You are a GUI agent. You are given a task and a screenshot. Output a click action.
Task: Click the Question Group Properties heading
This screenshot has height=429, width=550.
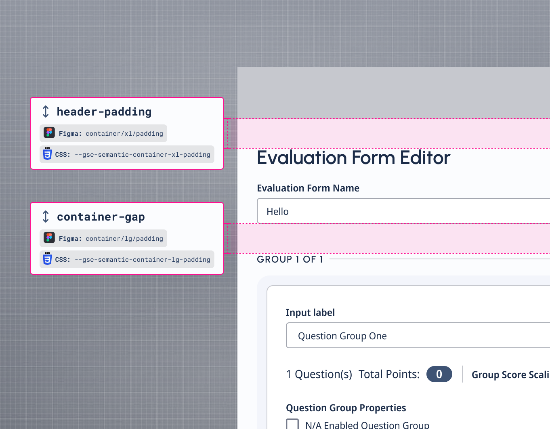pyautogui.click(x=346, y=408)
